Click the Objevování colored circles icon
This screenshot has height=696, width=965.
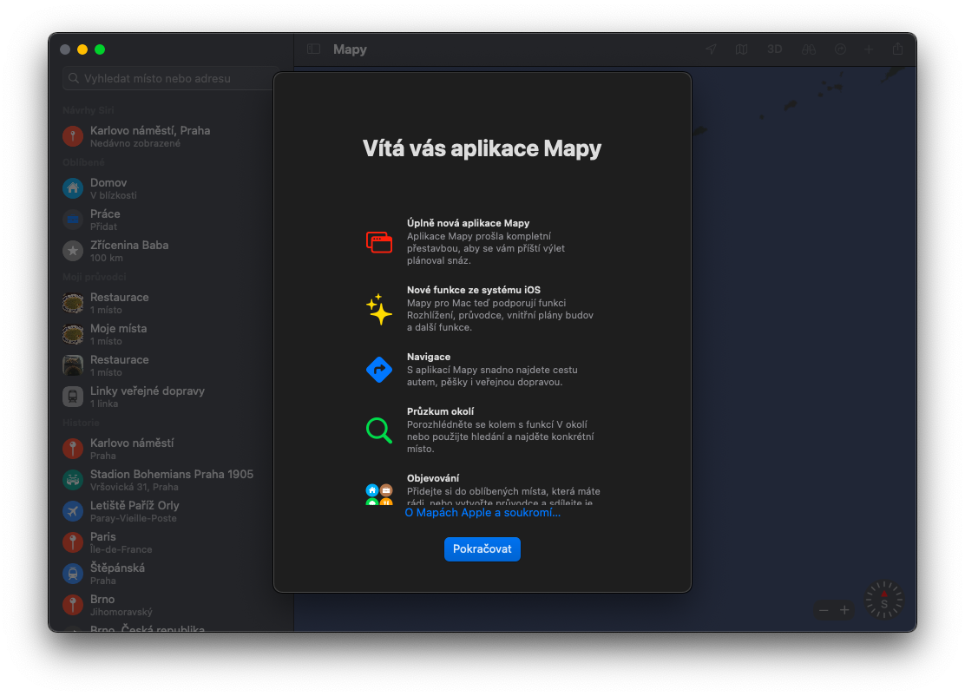pyautogui.click(x=379, y=495)
